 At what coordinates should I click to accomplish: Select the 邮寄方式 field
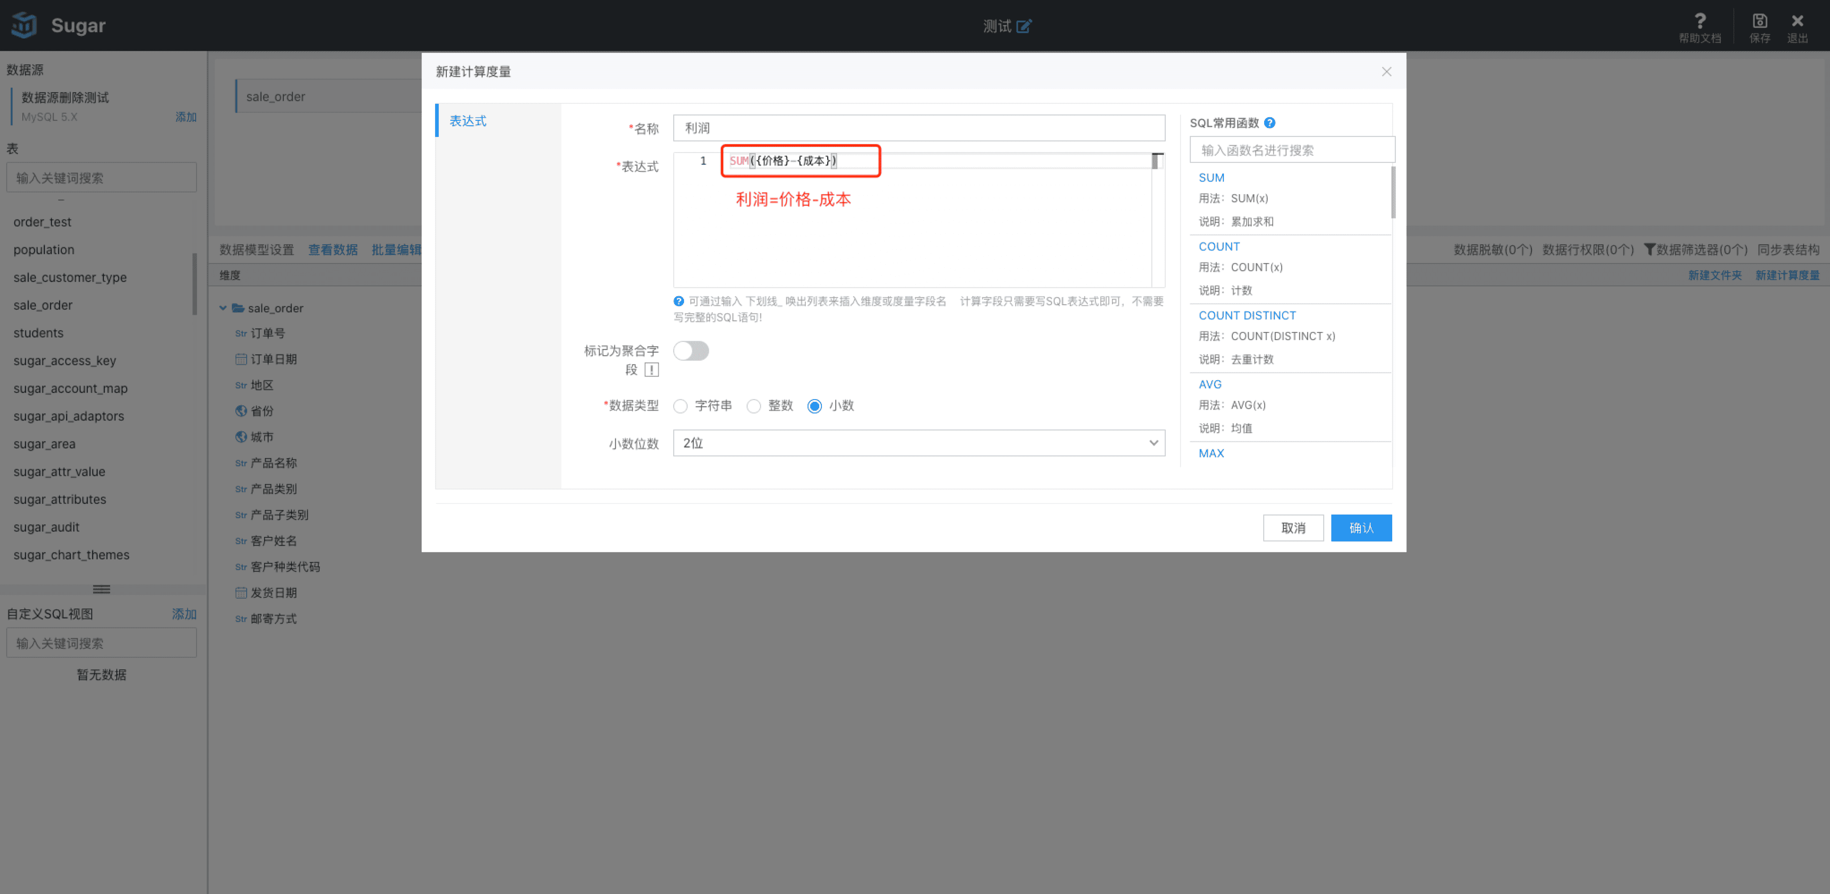(x=274, y=618)
